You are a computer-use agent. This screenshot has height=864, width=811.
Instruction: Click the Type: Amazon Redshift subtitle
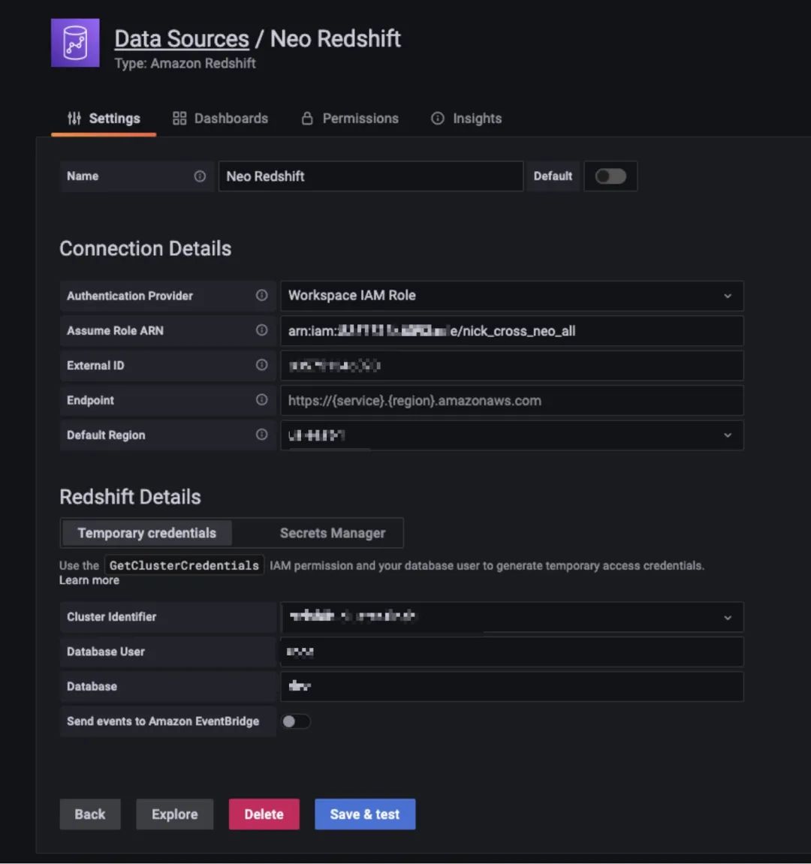(x=185, y=63)
